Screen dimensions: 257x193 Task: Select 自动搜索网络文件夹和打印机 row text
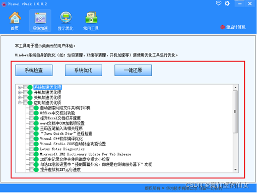(65, 108)
